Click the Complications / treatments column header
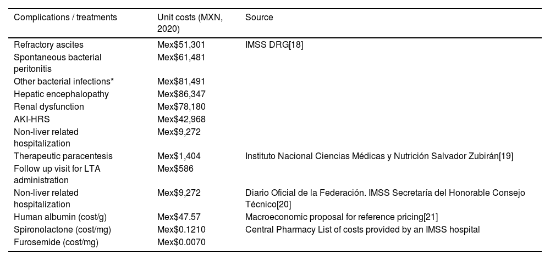The image size is (550, 260). pos(65,18)
